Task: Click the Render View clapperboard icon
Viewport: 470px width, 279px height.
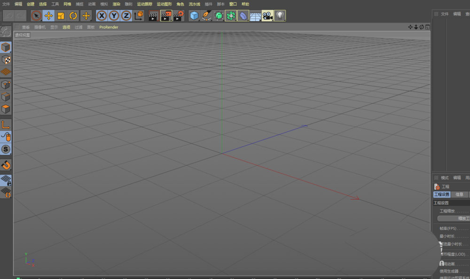Action: pyautogui.click(x=153, y=16)
